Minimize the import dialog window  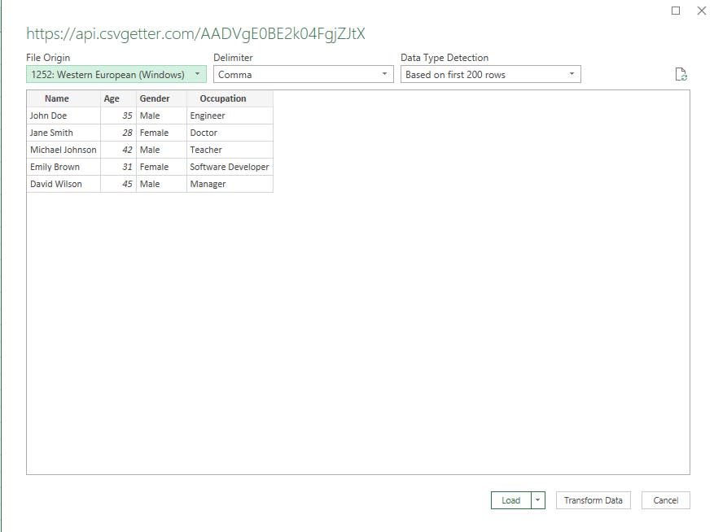coord(675,11)
